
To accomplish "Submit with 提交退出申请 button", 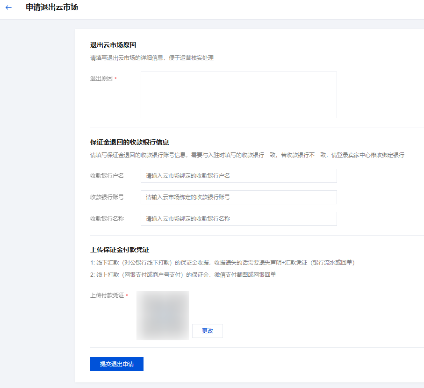I will pyautogui.click(x=117, y=364).
